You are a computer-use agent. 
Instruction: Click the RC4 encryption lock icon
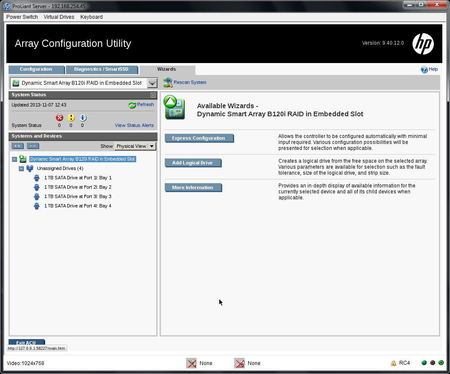click(393, 363)
